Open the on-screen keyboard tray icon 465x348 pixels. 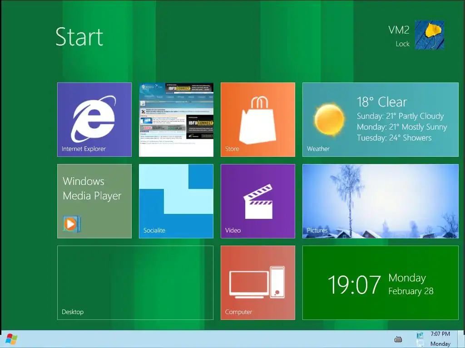(x=398, y=339)
